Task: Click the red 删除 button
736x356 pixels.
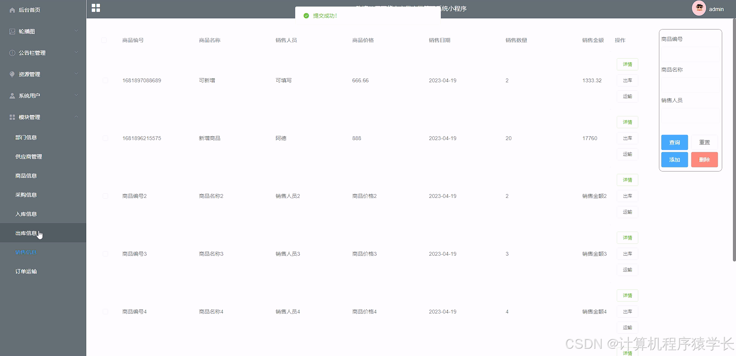Action: pos(704,160)
